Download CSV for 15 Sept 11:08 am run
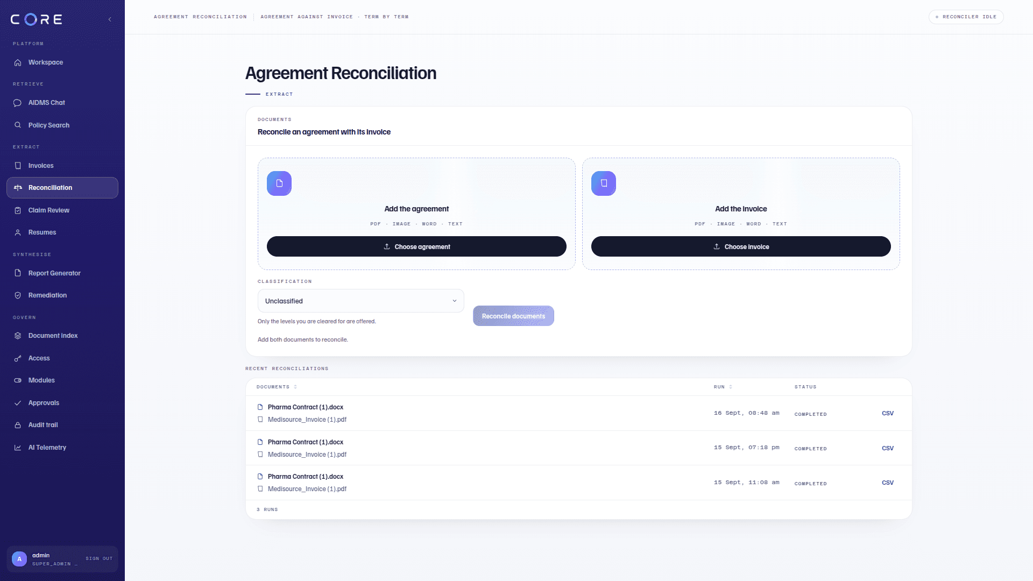This screenshot has height=581, width=1033. coord(888,483)
